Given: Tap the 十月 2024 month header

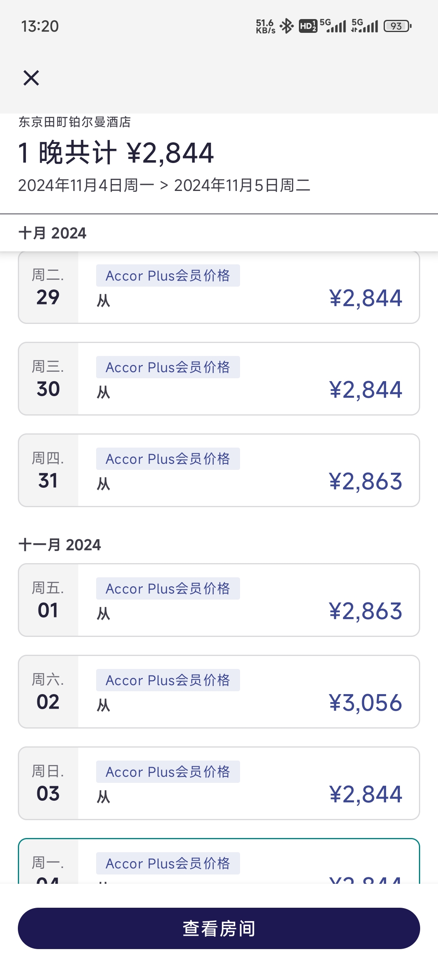Looking at the screenshot, I should 52,233.
